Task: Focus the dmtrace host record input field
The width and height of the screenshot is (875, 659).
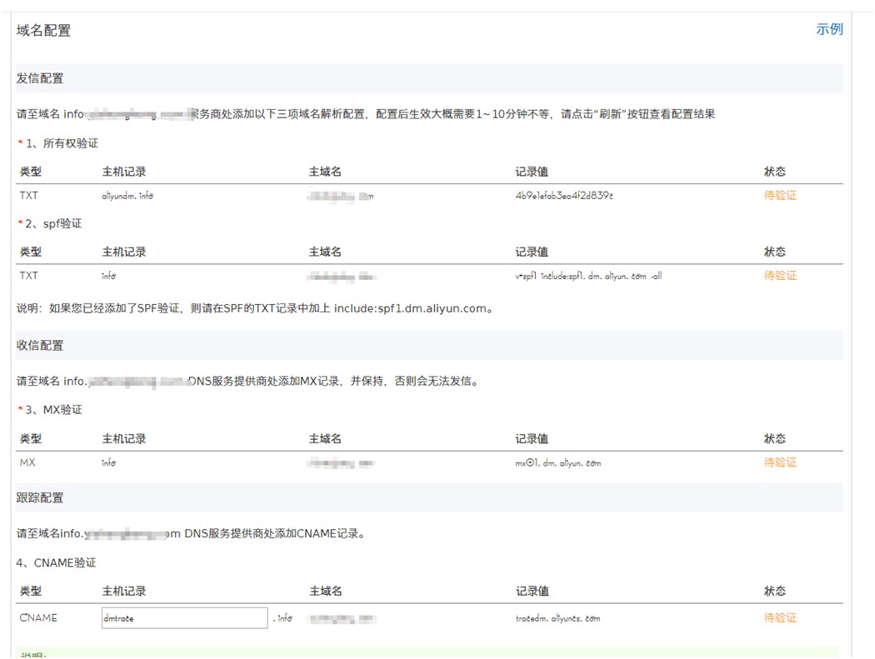Action: (183, 618)
